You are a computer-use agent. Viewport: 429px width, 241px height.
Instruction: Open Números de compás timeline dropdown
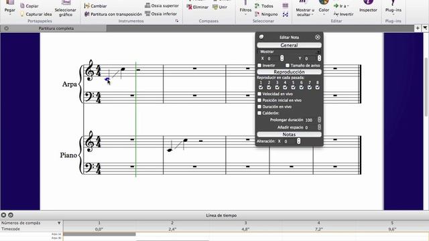click(x=59, y=223)
